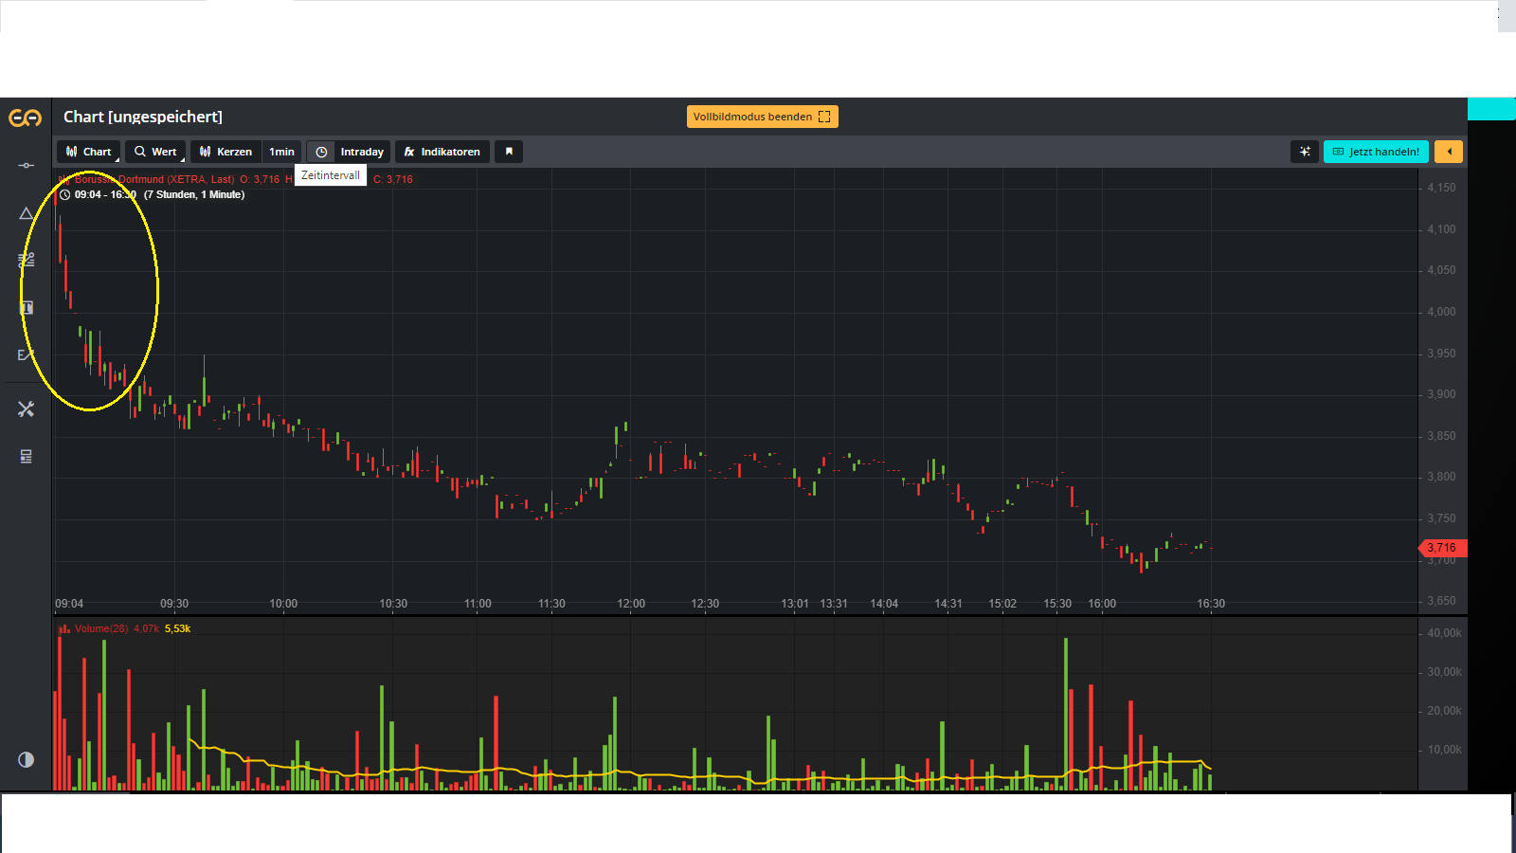Click the Chart [ungespeichert] title
The width and height of the screenshot is (1516, 853).
tap(143, 117)
